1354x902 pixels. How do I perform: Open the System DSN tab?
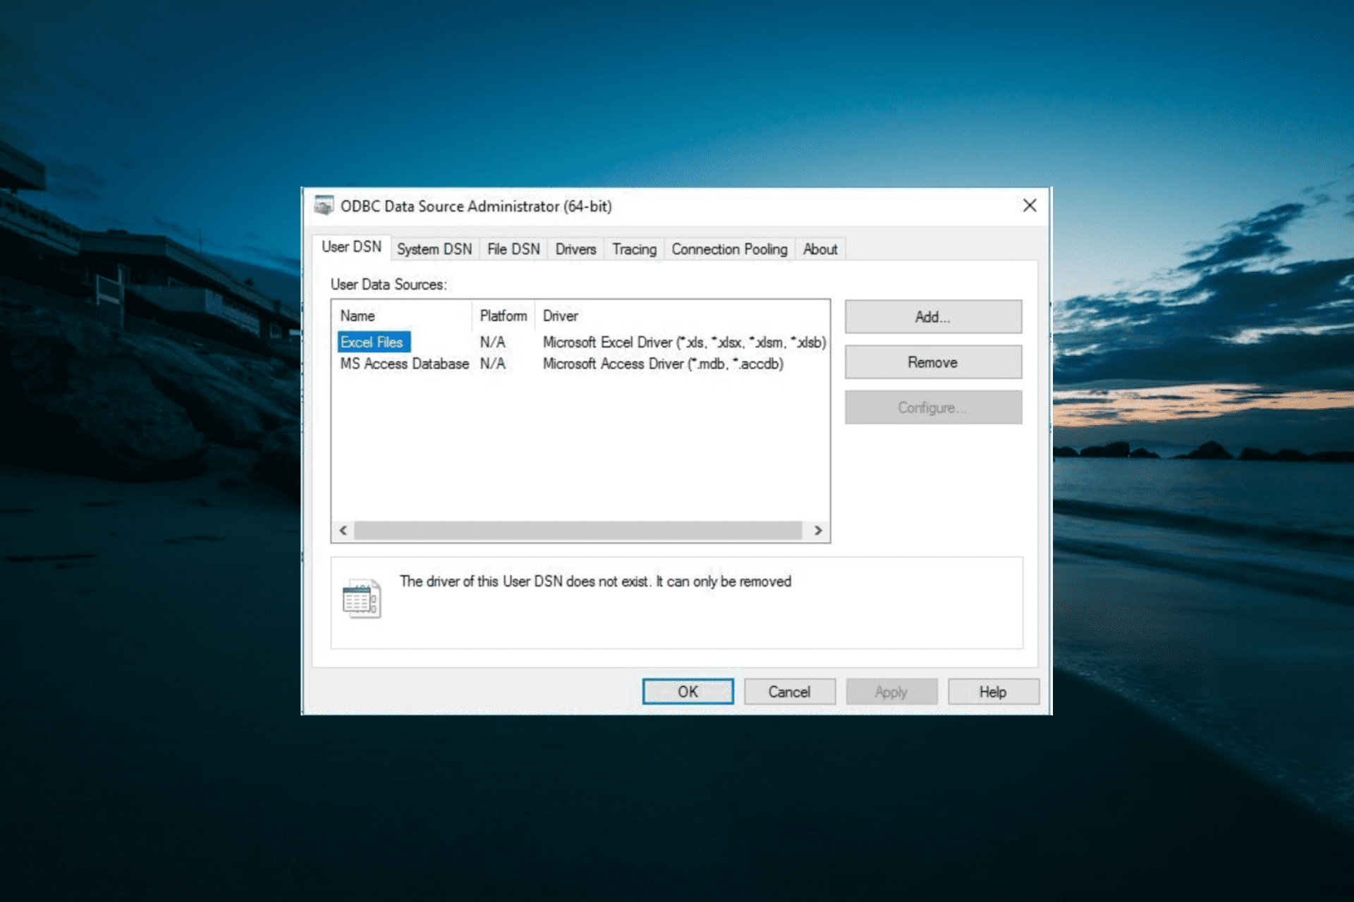tap(434, 249)
